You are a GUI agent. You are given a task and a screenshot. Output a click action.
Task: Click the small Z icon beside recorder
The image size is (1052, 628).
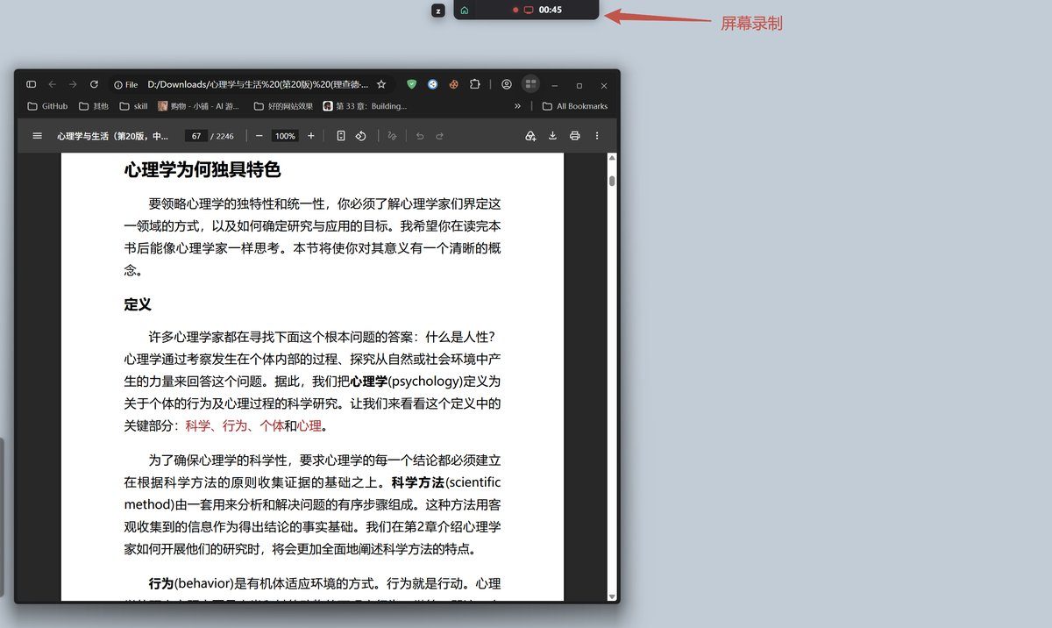438,11
